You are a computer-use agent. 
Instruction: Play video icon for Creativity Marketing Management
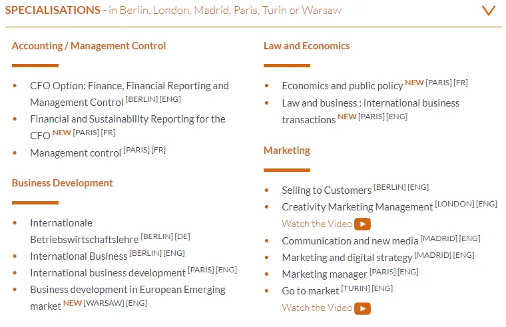[x=362, y=224]
